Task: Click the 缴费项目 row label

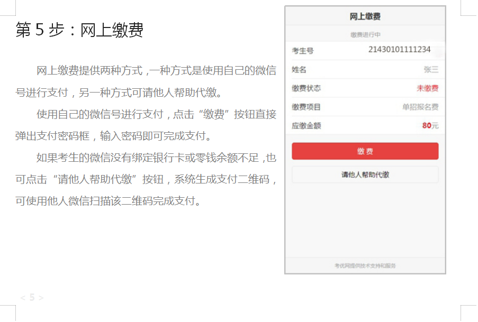Action: pos(306,107)
